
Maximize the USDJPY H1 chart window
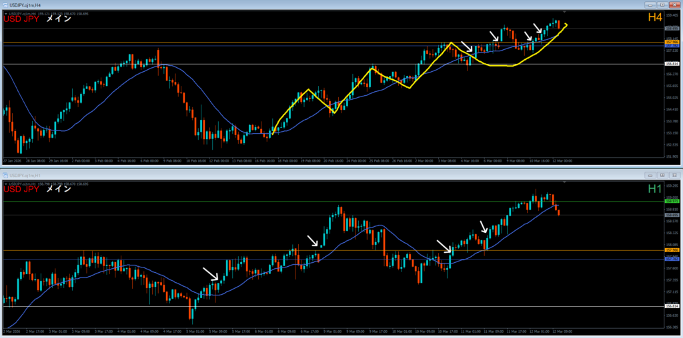pos(662,174)
